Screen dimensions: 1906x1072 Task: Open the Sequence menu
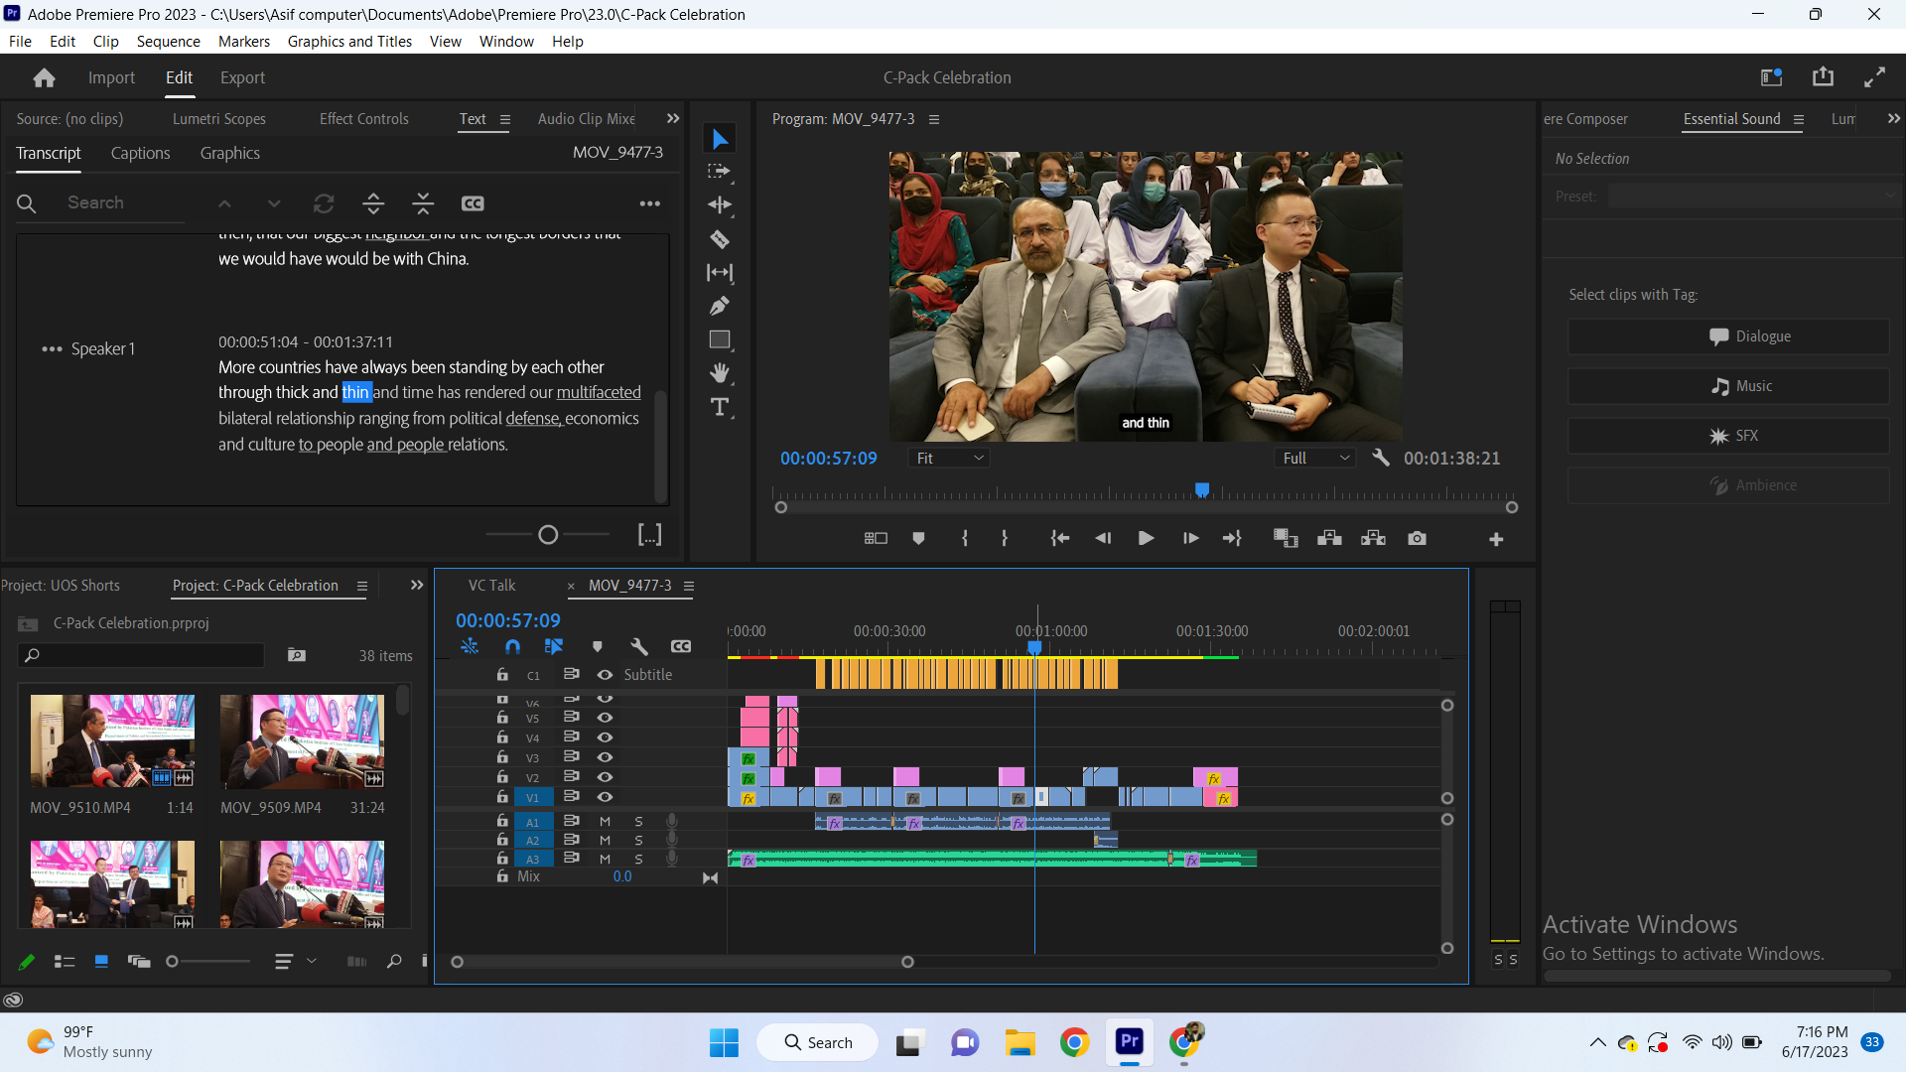168,41
